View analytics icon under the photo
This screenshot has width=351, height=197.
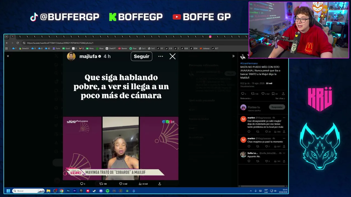pos(140,184)
